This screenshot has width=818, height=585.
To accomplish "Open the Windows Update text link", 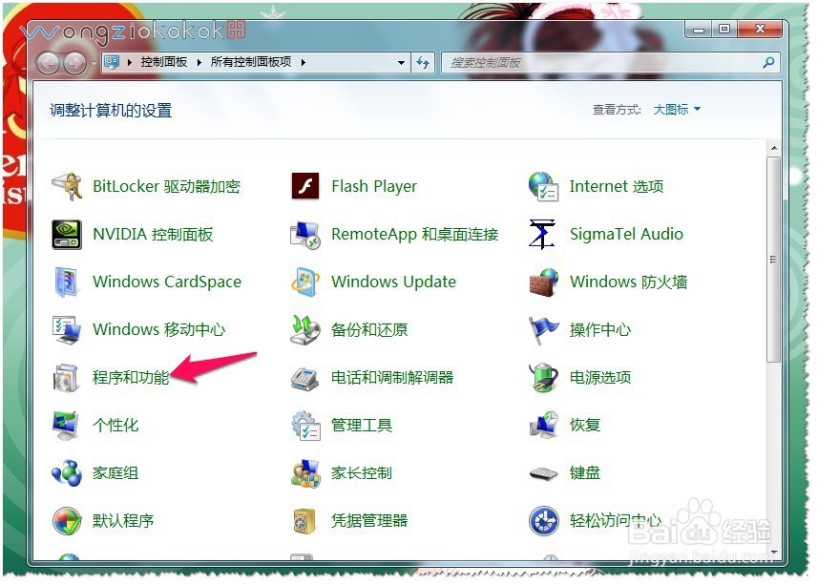I will [x=394, y=282].
